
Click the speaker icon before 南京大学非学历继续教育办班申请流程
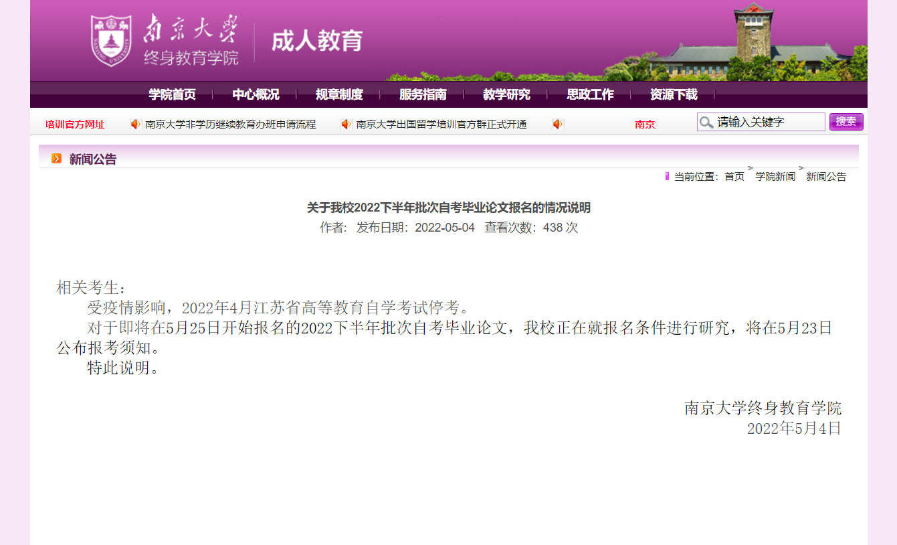coord(136,124)
